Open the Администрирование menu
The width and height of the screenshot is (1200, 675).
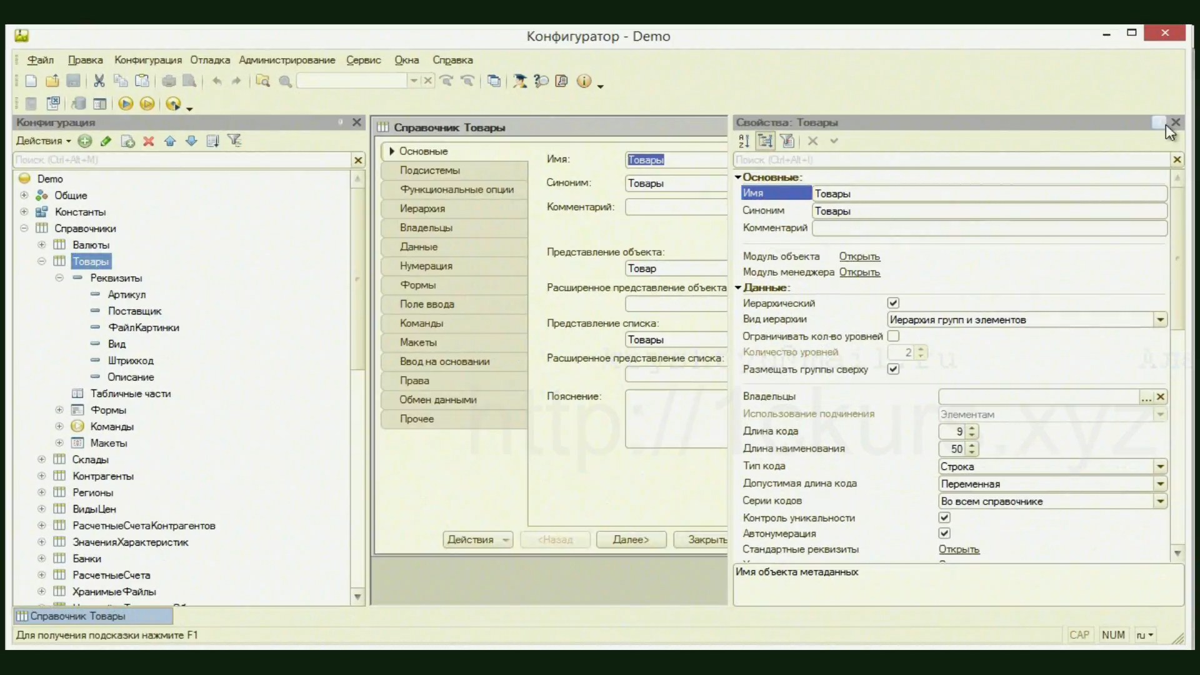(x=287, y=60)
